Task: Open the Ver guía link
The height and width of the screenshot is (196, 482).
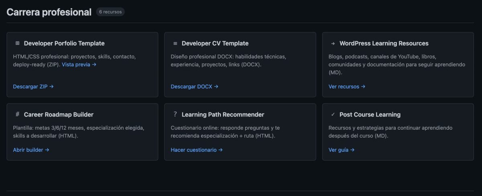Action: point(341,150)
